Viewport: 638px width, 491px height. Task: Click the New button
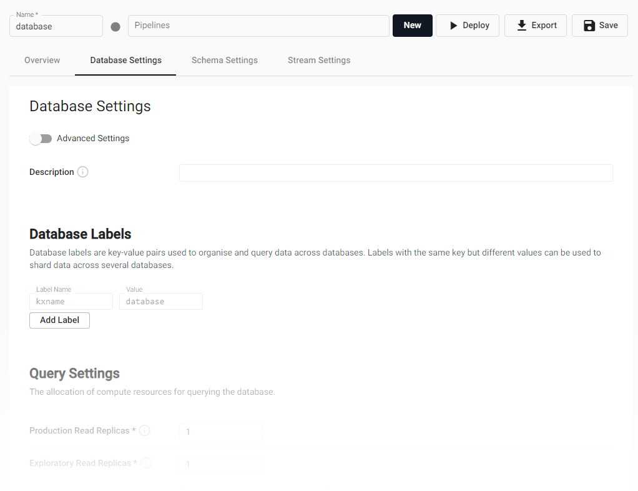(x=412, y=25)
